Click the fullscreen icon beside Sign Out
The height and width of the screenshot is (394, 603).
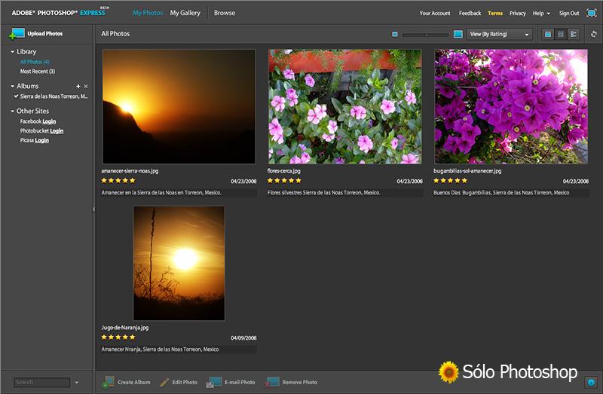click(591, 13)
